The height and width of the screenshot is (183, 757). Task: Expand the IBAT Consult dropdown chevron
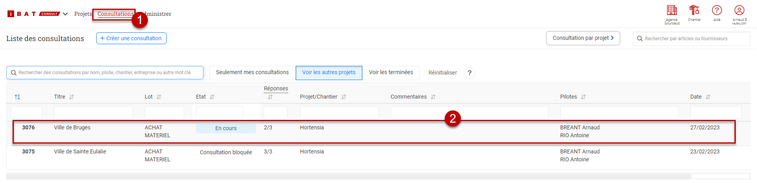pos(65,14)
